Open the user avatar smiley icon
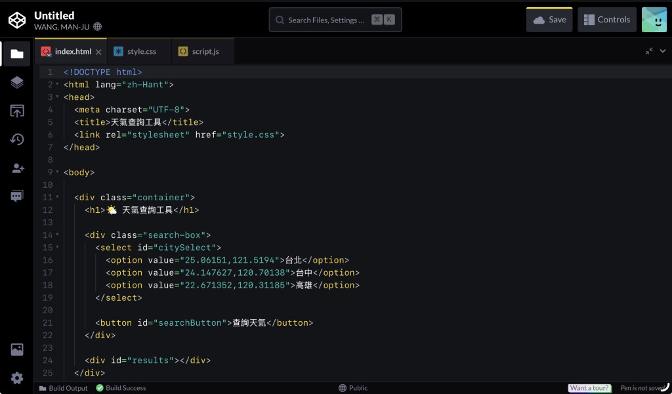This screenshot has width=672, height=394. [654, 20]
